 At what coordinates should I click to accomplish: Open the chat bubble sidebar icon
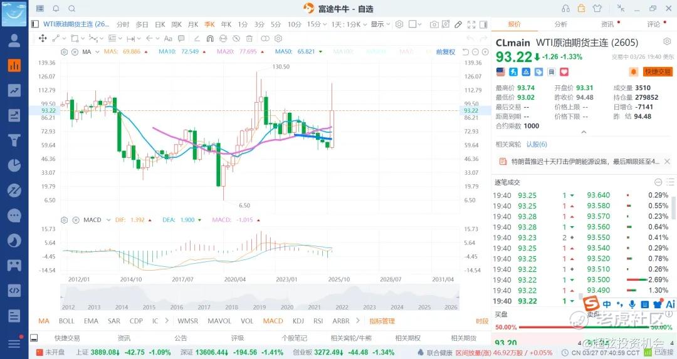point(14,216)
